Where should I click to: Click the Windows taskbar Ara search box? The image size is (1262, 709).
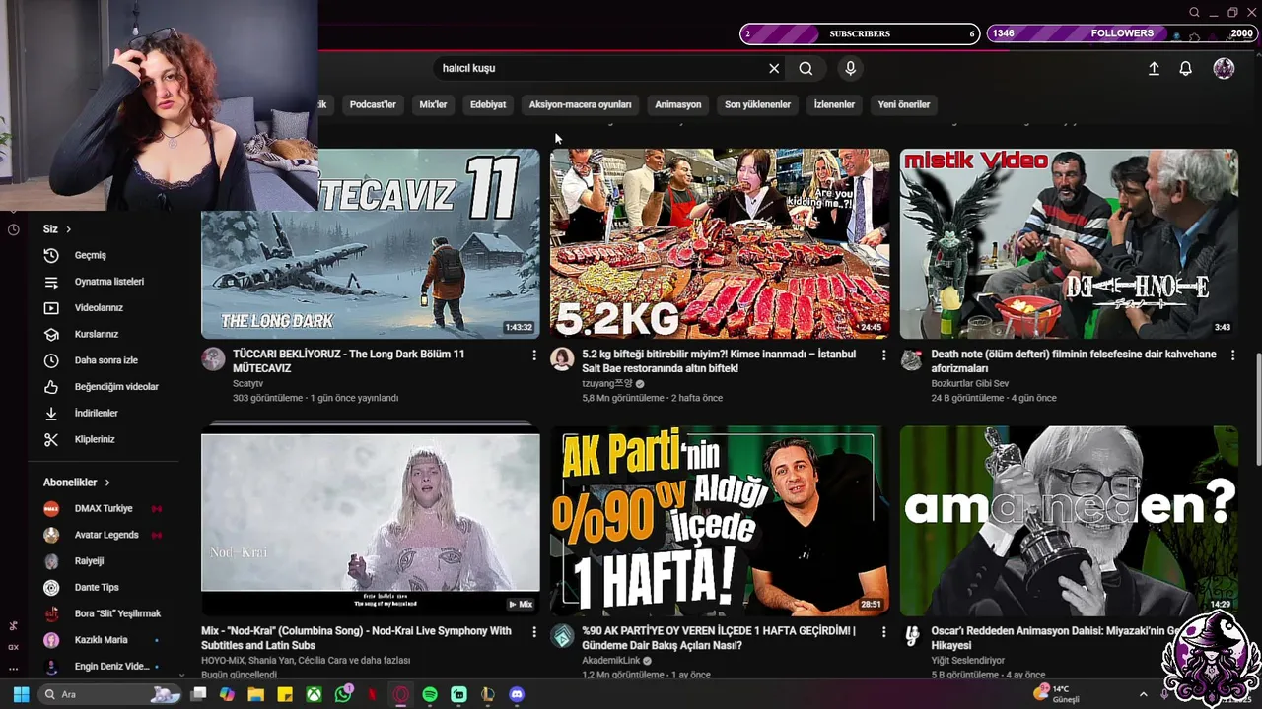pyautogui.click(x=110, y=694)
